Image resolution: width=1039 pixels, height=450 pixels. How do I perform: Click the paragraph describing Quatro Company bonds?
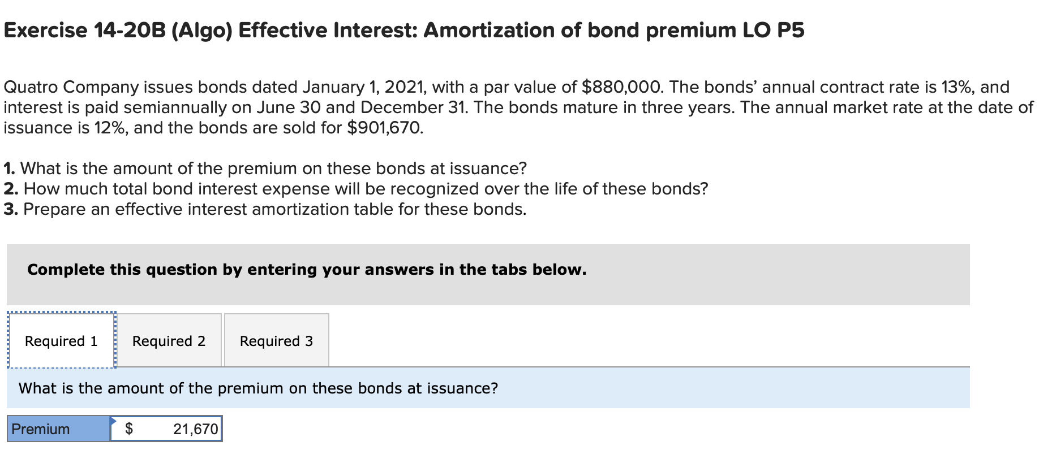[509, 107]
